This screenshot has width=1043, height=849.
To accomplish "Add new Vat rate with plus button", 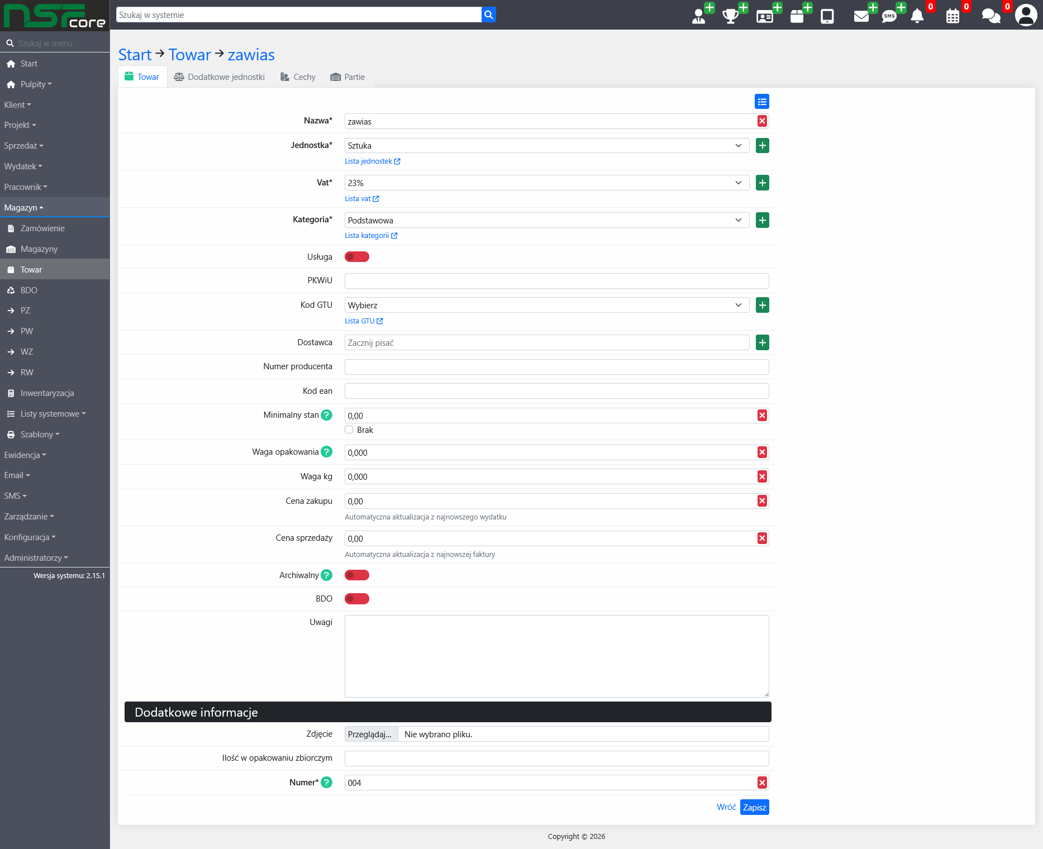I will coord(762,183).
